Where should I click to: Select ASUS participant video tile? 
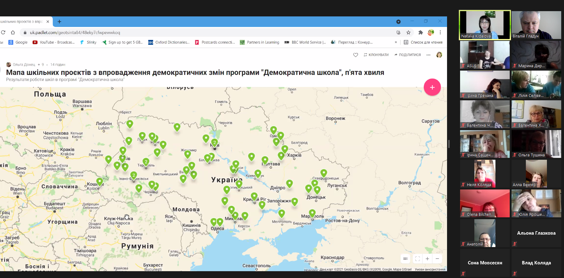(x=485, y=55)
